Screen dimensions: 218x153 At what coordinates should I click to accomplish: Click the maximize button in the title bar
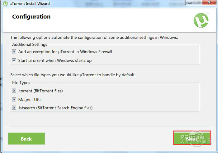(197, 2)
